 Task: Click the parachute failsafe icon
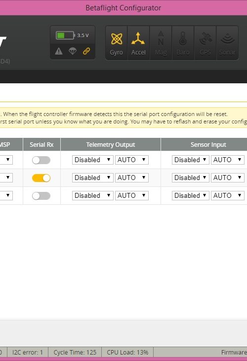(x=73, y=51)
